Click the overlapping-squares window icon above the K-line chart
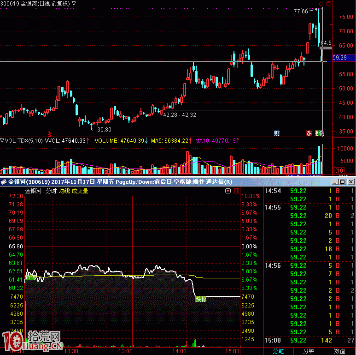The width and height of the screenshot is (356, 355). click(x=328, y=4)
